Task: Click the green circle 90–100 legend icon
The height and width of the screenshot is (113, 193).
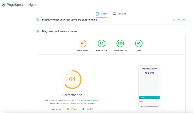Action: pyautogui.click(x=83, y=109)
